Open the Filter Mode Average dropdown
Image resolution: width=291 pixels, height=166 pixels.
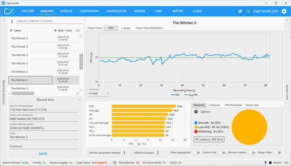coord(99,93)
